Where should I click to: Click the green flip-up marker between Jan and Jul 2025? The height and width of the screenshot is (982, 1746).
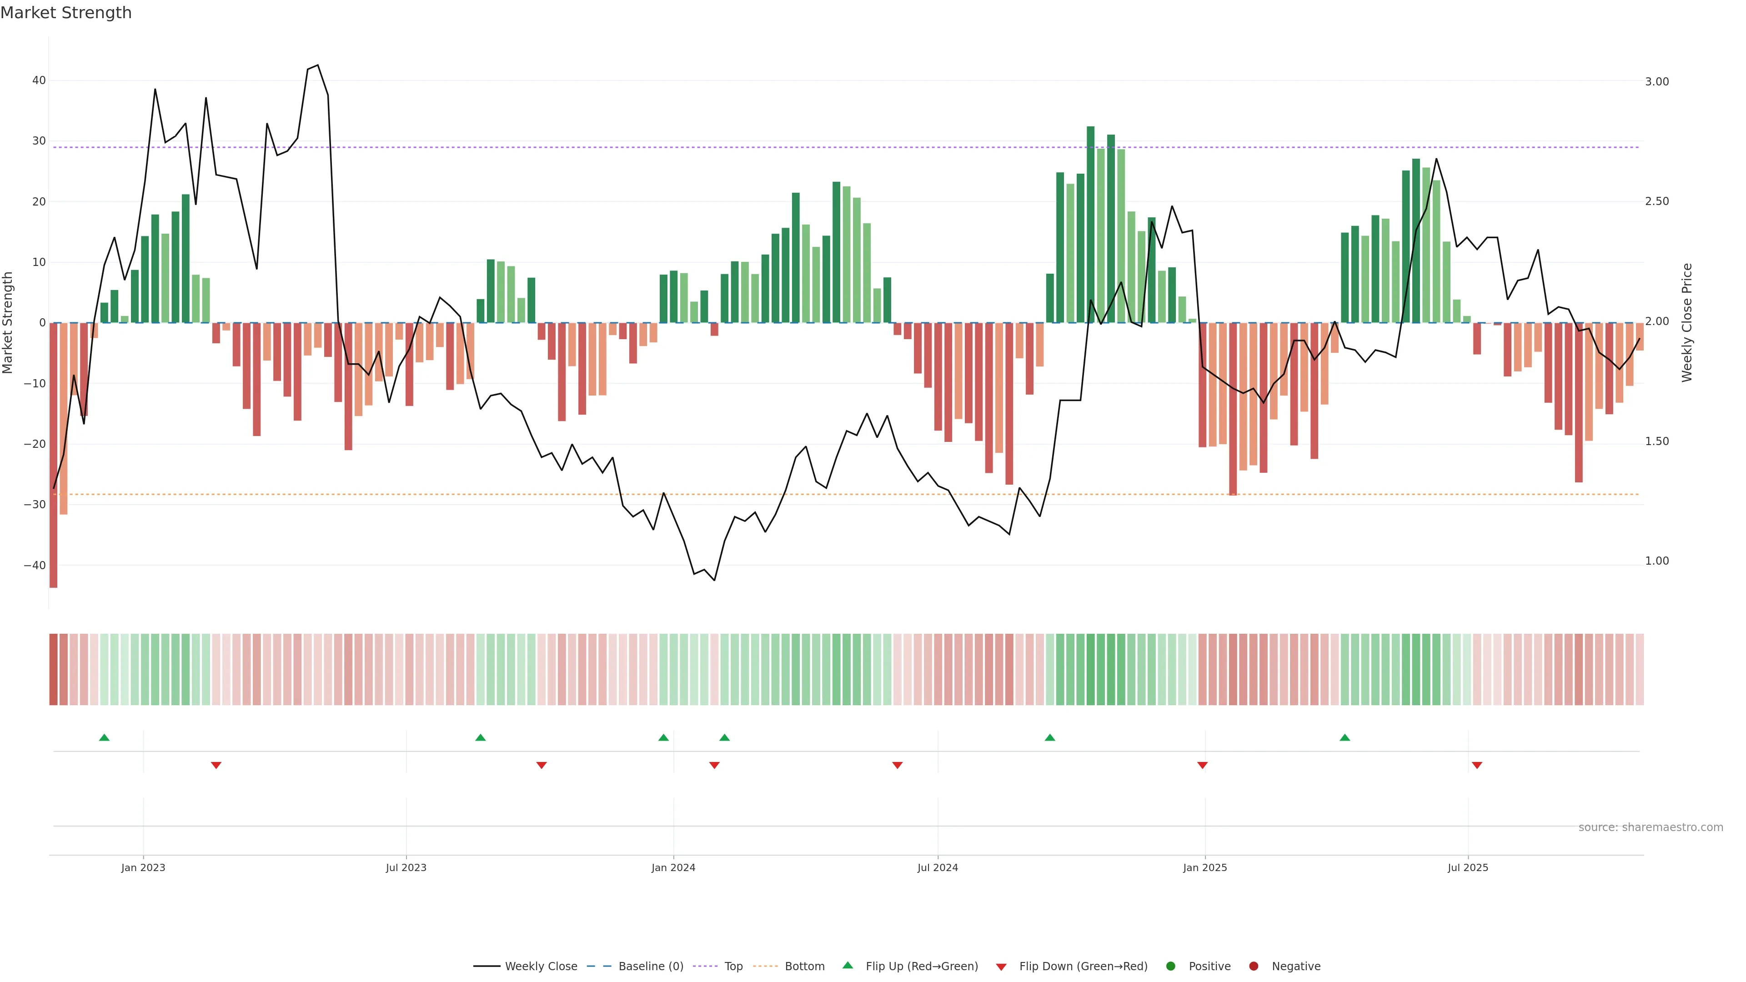coord(1345,737)
